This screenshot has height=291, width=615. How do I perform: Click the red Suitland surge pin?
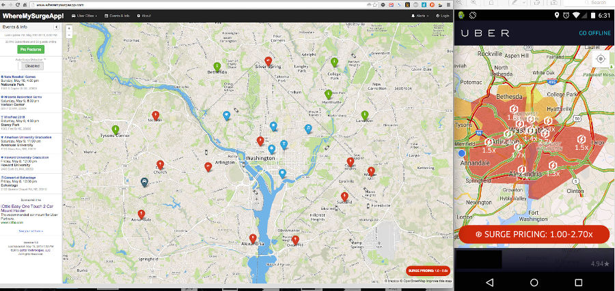tap(344, 196)
